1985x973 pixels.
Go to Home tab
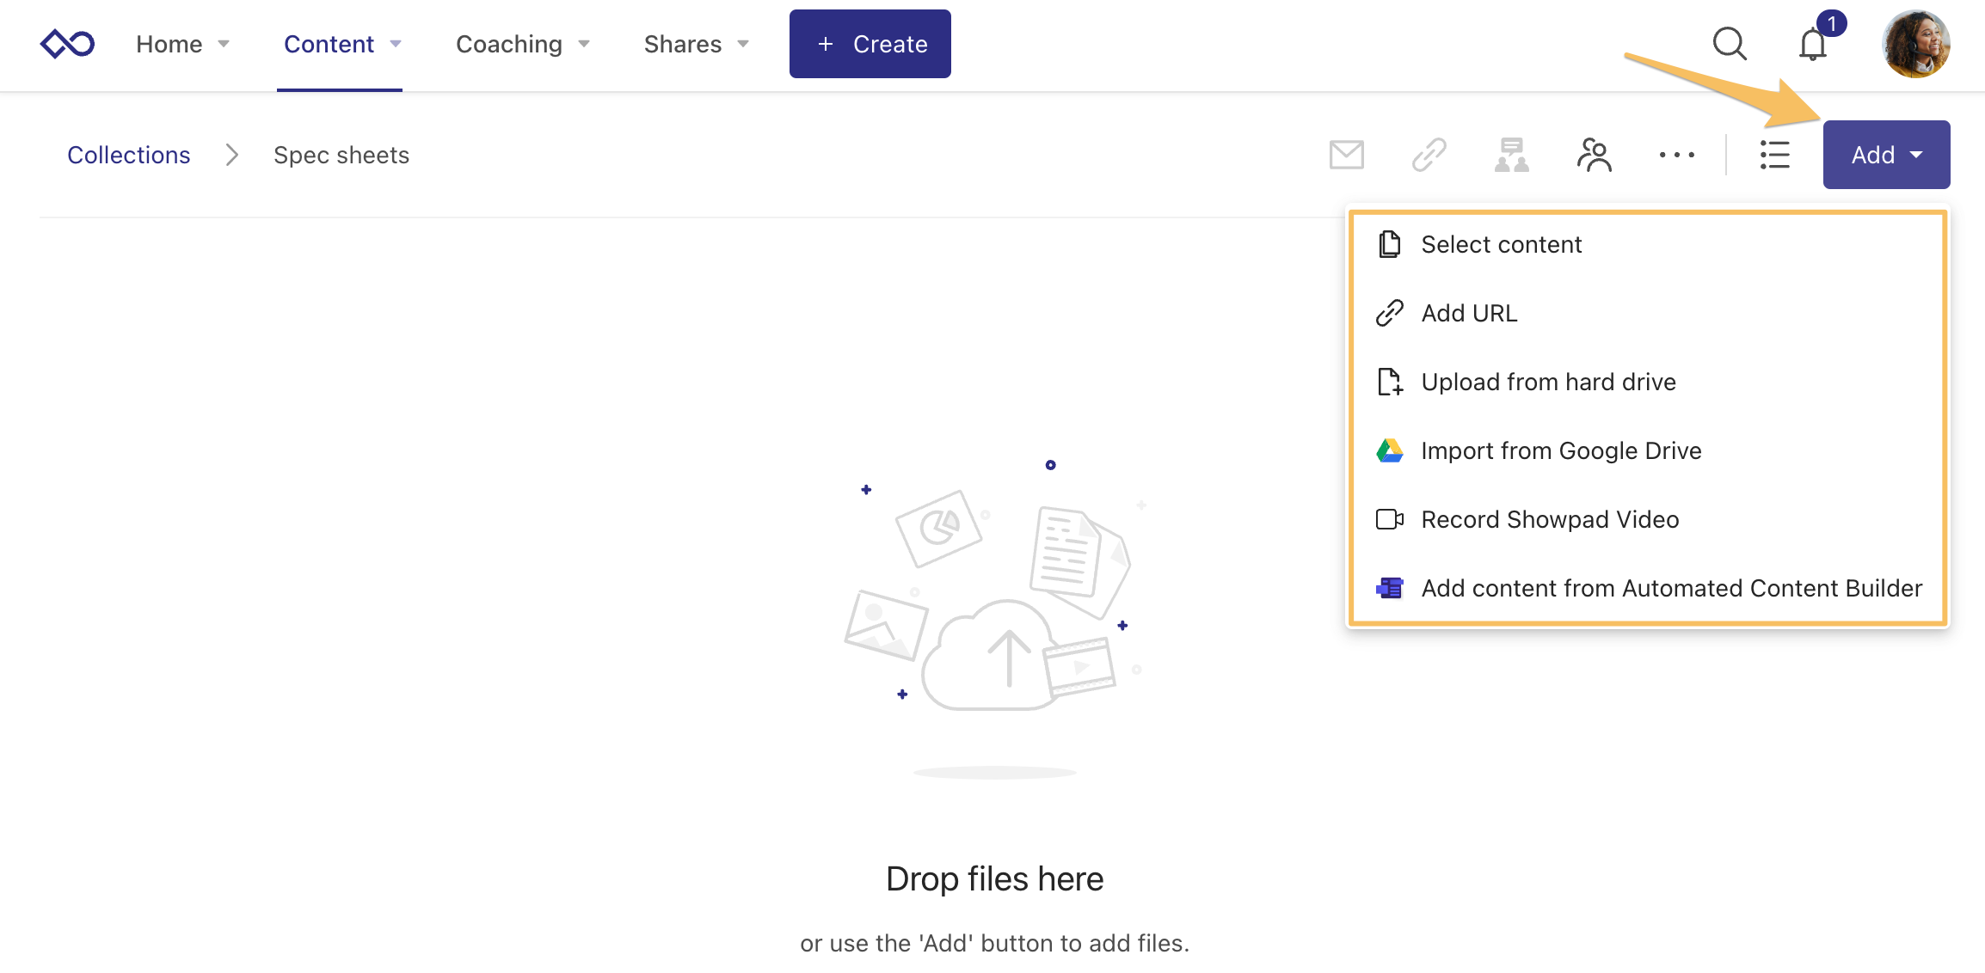pyautogui.click(x=169, y=44)
